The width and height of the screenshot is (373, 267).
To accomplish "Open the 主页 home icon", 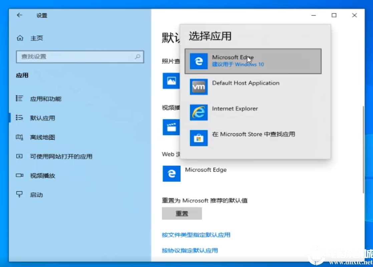I will coord(20,38).
